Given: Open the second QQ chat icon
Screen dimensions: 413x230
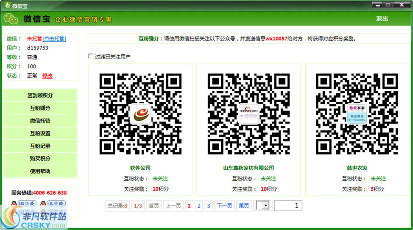Looking at the screenshot, I should click(53, 203).
